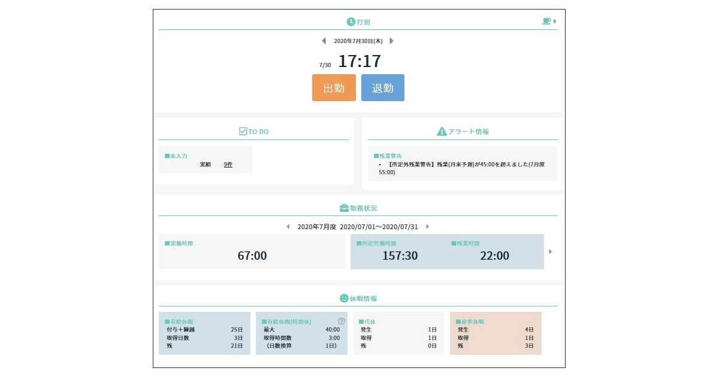Click the warning triangle icon in アラート情報
The image size is (719, 377).
pos(442,131)
